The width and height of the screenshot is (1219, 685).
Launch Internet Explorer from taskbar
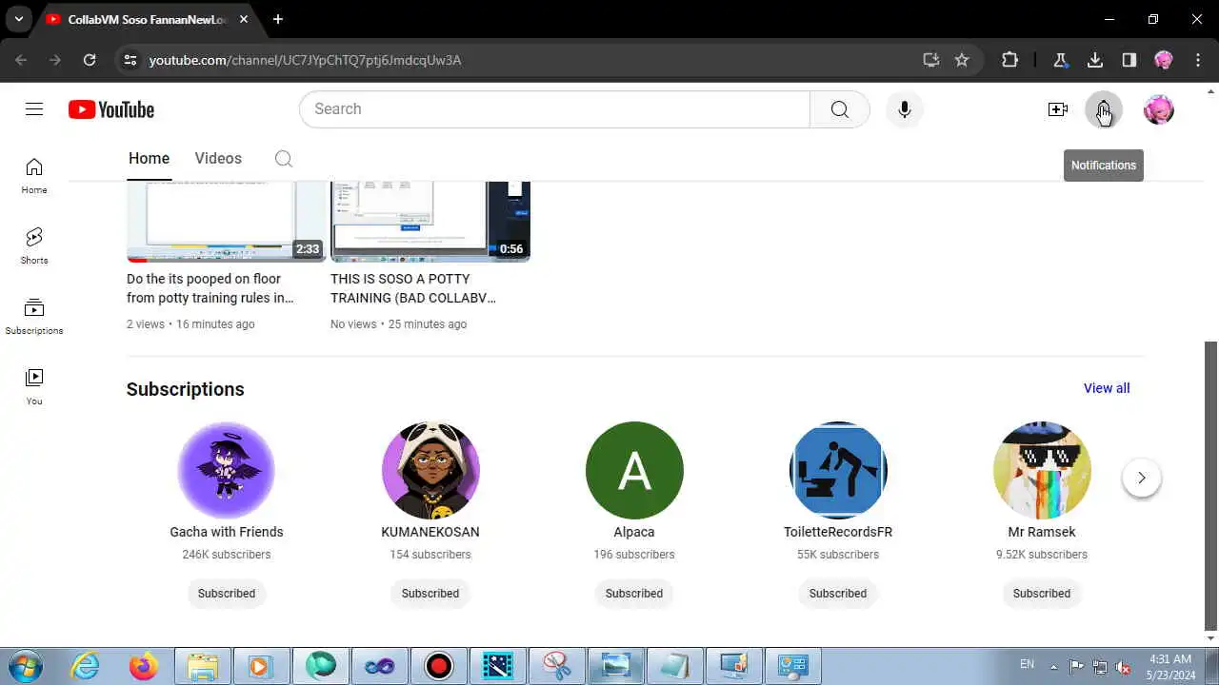click(x=86, y=666)
